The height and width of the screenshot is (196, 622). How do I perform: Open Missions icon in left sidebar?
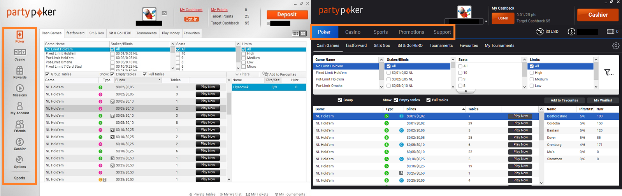[20, 88]
